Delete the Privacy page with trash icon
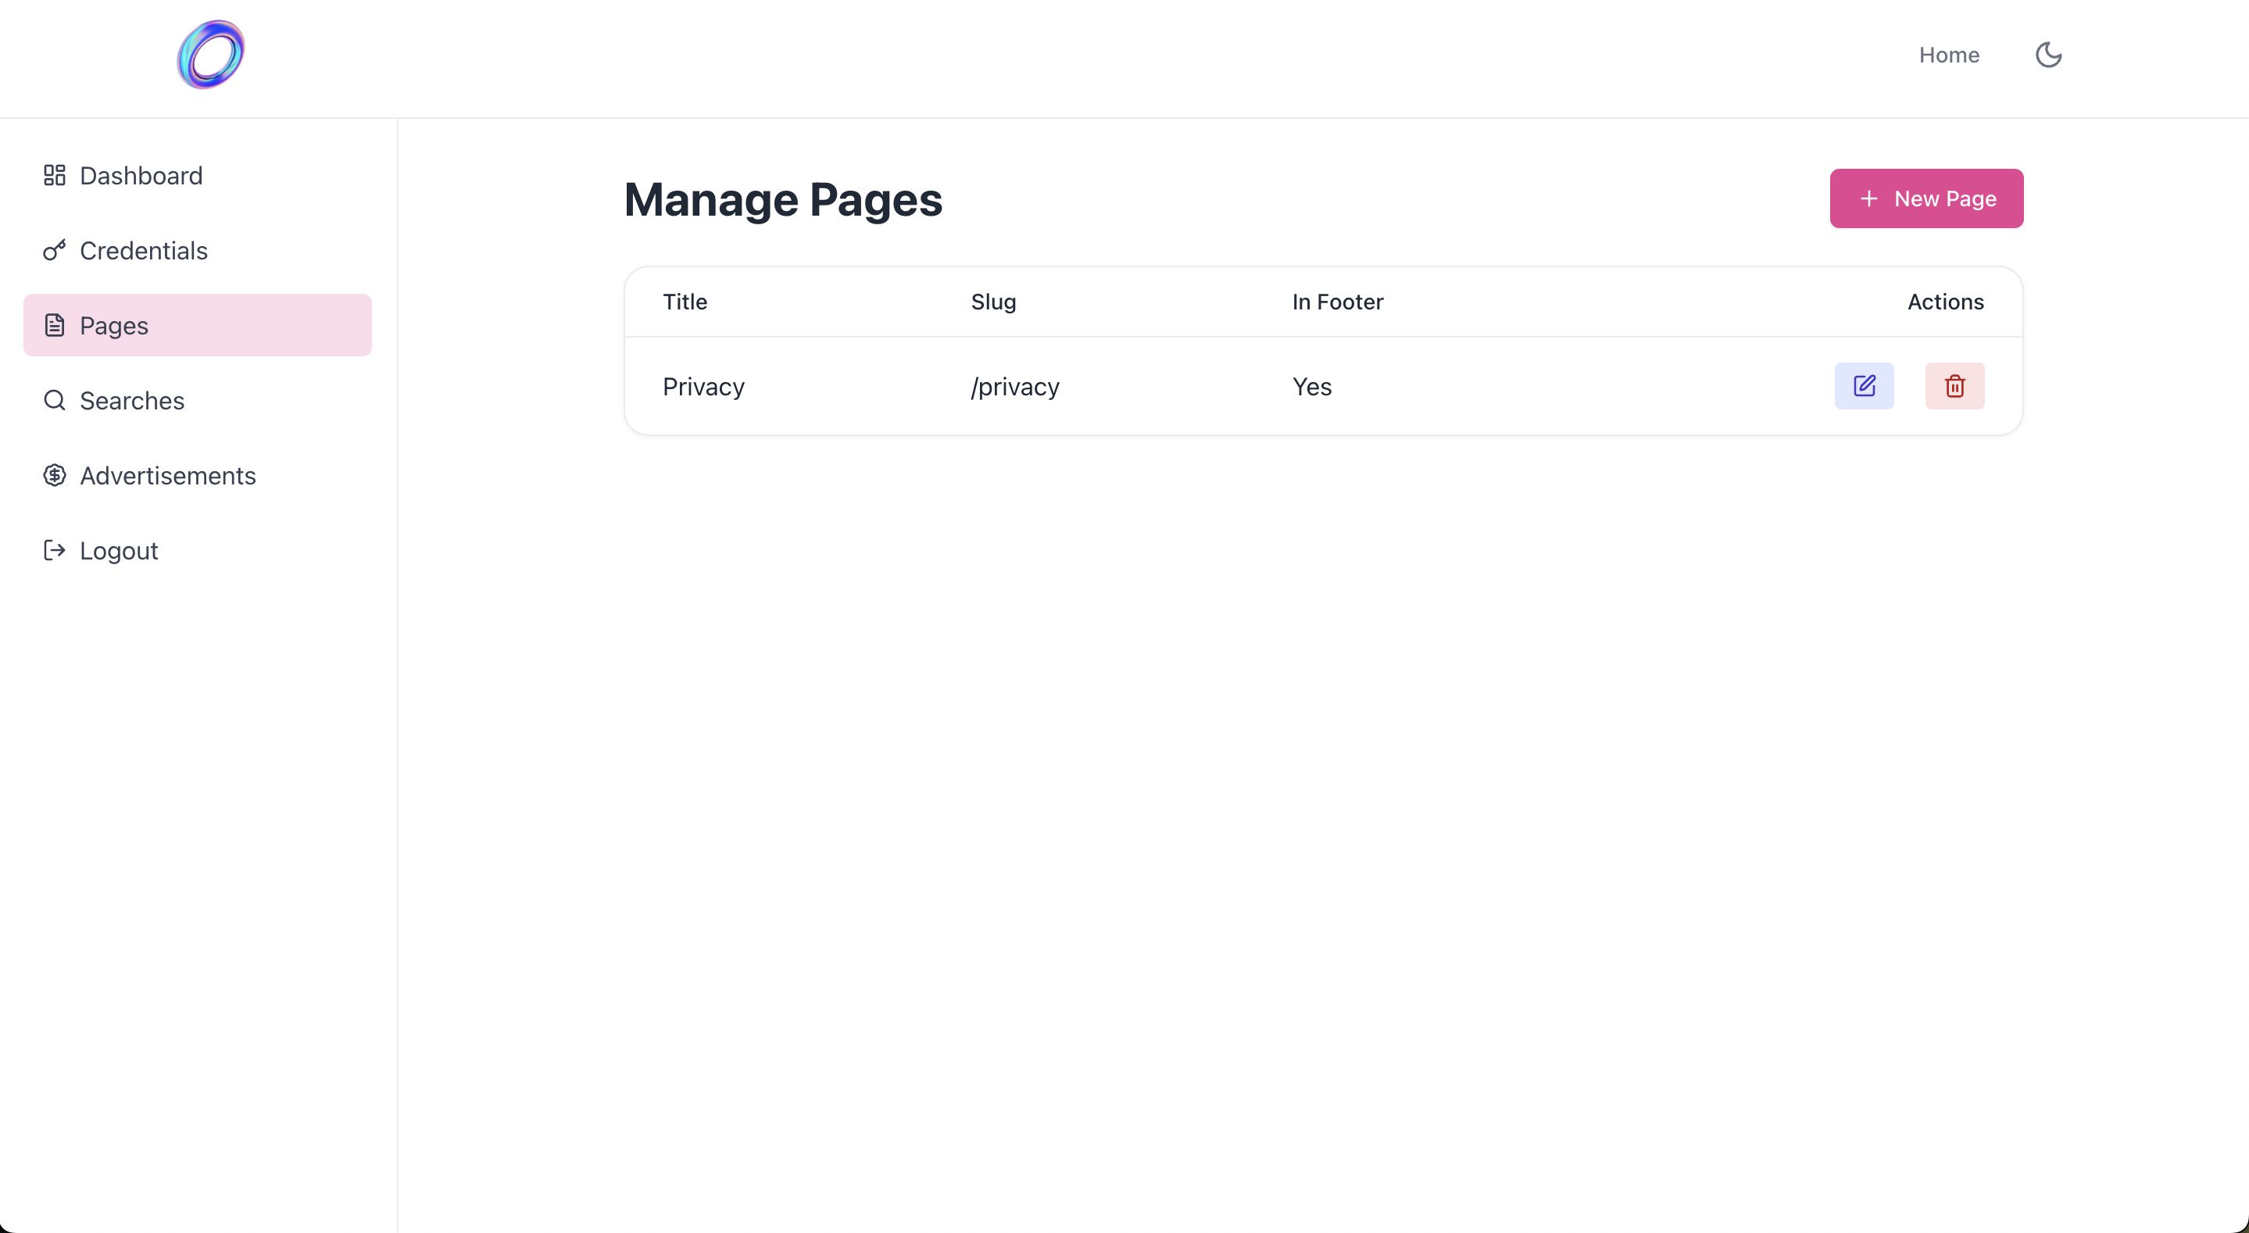 point(1954,386)
